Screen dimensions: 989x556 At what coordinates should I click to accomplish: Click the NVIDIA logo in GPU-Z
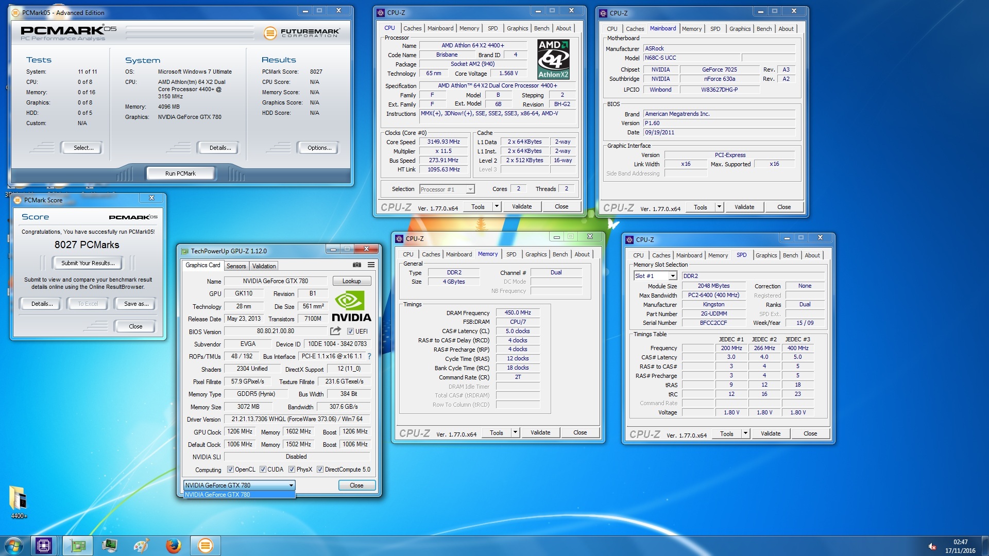[351, 307]
